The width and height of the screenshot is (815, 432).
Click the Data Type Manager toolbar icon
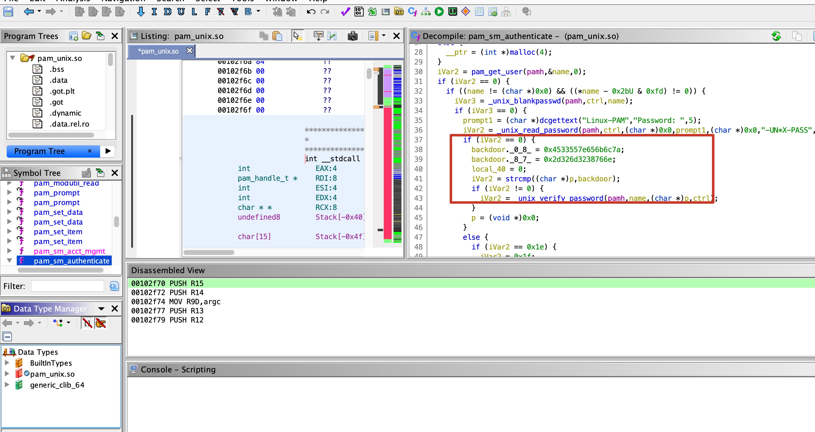[x=399, y=12]
